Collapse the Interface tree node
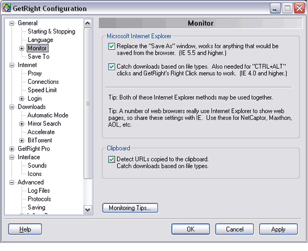Screen dimensions: 308x251 12,157
